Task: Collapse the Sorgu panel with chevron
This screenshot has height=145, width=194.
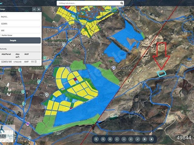Action: point(34,9)
